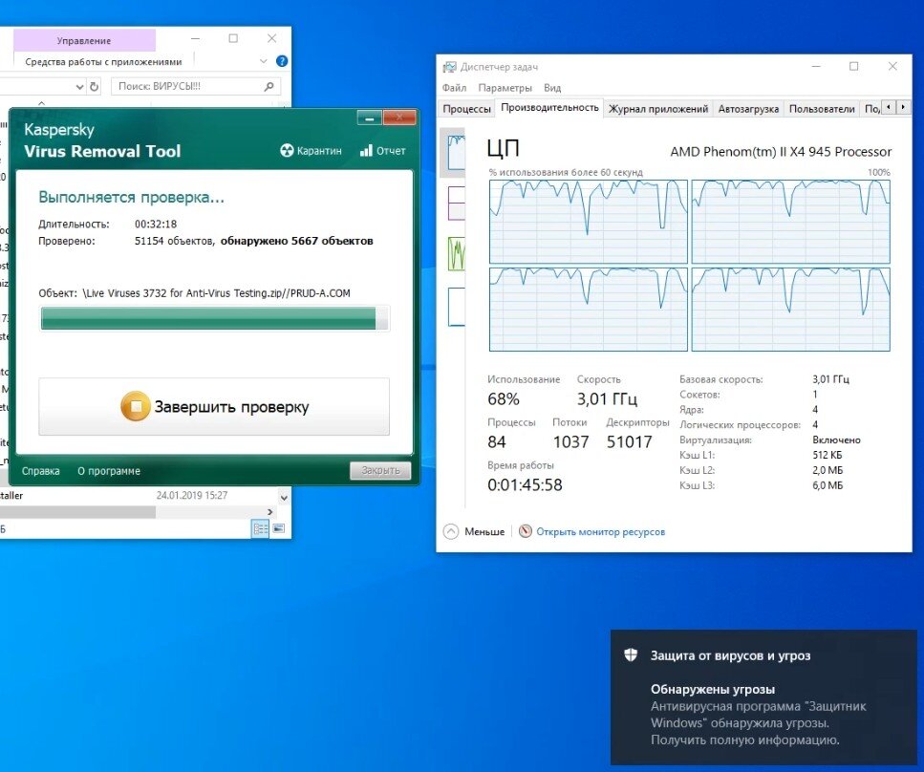Image resolution: width=924 pixels, height=772 pixels.
Task: Click the magnifier icon in the search box
Action: pyautogui.click(x=268, y=87)
